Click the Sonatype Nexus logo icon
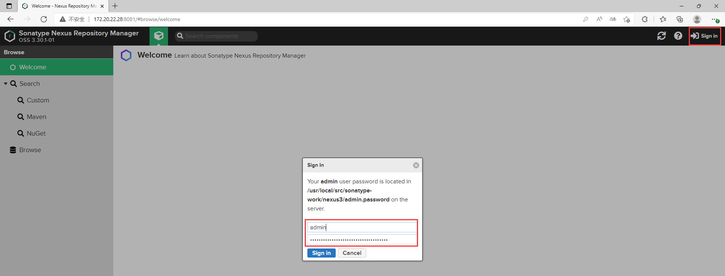The height and width of the screenshot is (276, 725). click(x=10, y=36)
